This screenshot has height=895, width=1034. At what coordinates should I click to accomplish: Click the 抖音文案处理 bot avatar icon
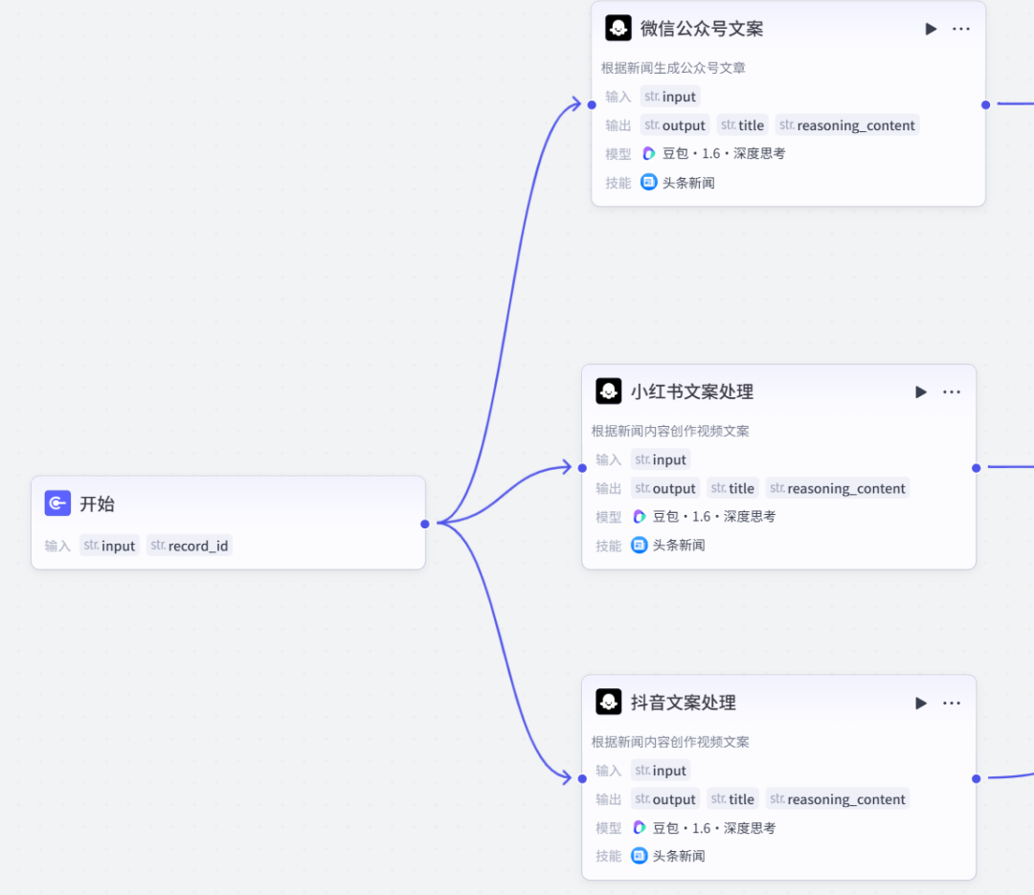608,703
